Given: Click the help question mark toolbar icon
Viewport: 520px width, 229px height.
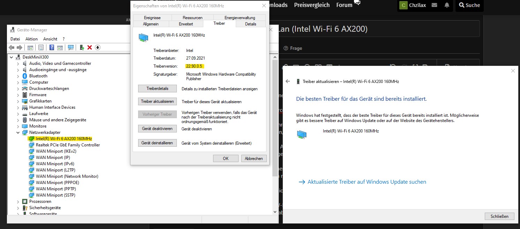Looking at the screenshot, I should (52, 47).
